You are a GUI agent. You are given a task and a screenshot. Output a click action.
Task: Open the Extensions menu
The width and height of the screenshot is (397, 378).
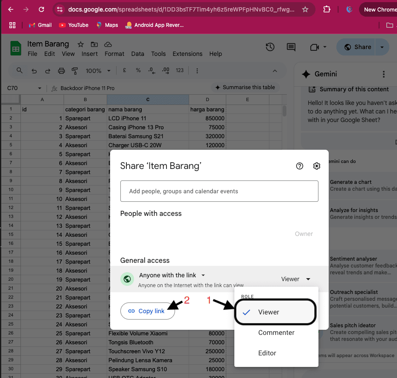click(x=187, y=54)
